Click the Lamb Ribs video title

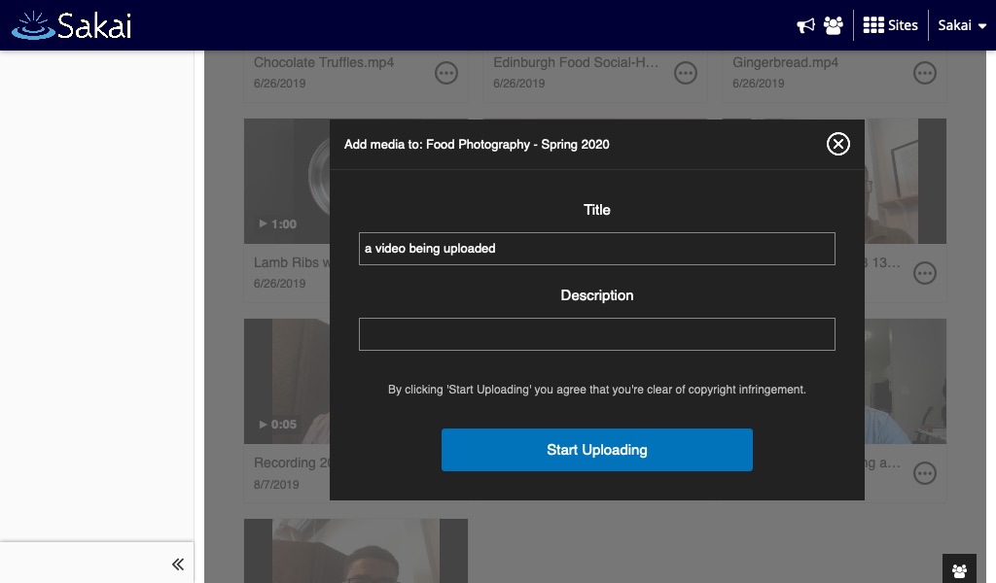[292, 262]
